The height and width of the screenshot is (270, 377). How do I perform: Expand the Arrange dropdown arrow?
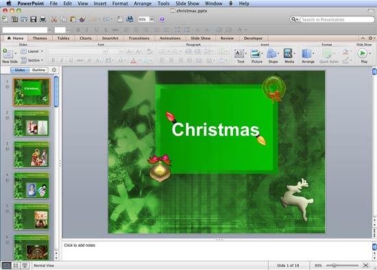pos(313,53)
